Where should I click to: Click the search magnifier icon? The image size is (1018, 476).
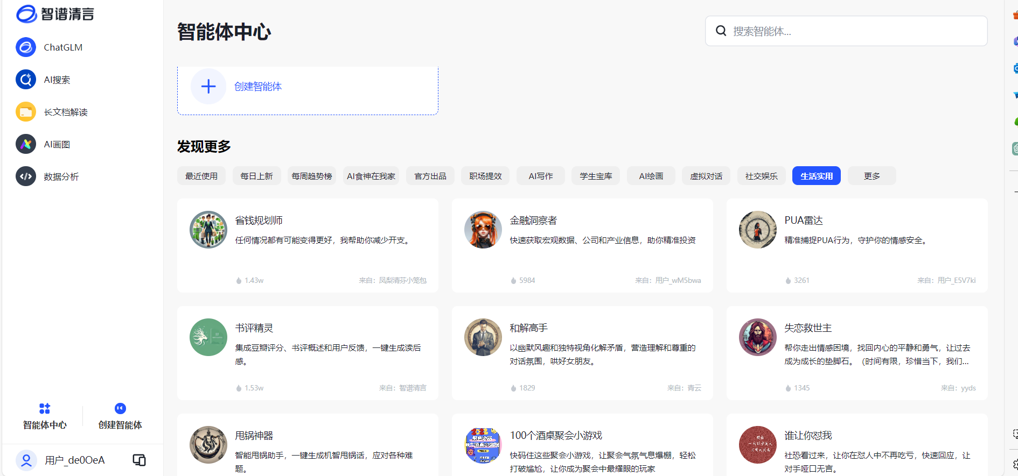pos(721,31)
